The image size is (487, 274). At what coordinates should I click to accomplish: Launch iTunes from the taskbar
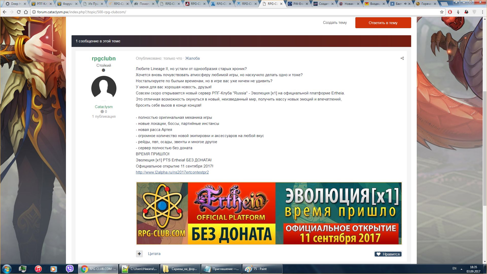pyautogui.click(x=38, y=269)
